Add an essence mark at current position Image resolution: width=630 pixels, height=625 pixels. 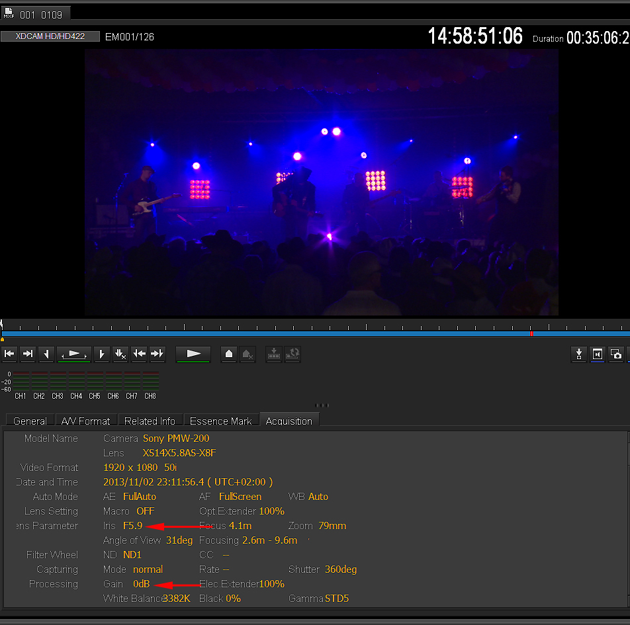click(229, 354)
